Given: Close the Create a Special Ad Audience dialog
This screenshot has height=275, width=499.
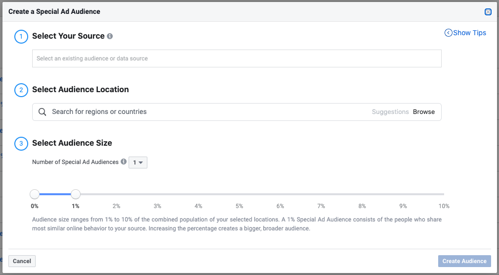Looking at the screenshot, I should click(488, 12).
